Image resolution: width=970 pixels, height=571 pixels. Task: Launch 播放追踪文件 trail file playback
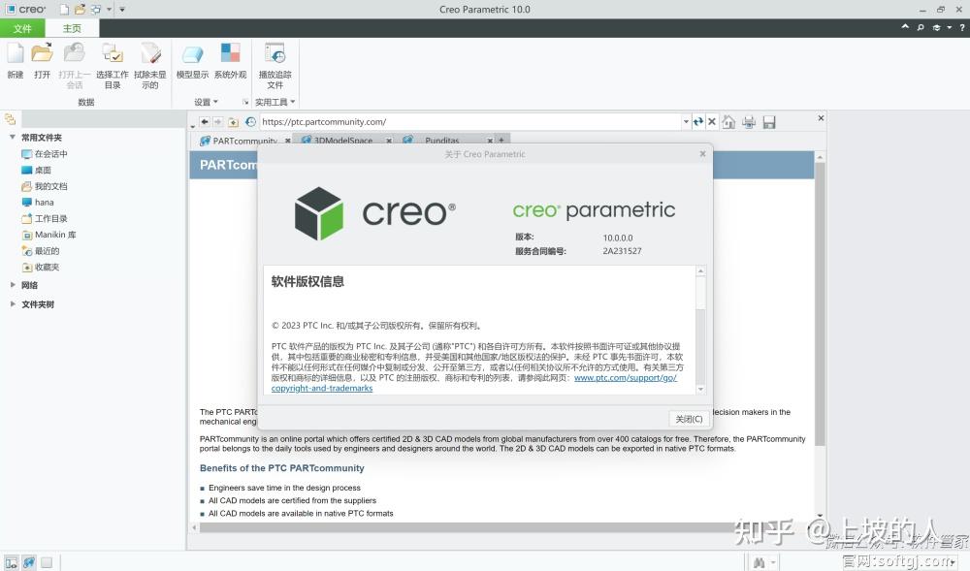(x=275, y=60)
